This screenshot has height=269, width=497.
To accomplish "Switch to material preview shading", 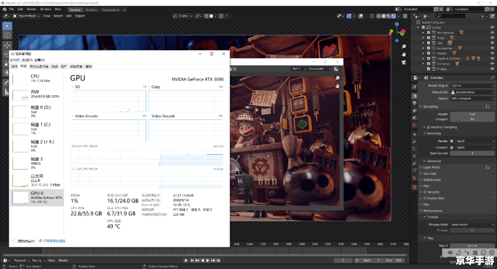I will pos(388,16).
